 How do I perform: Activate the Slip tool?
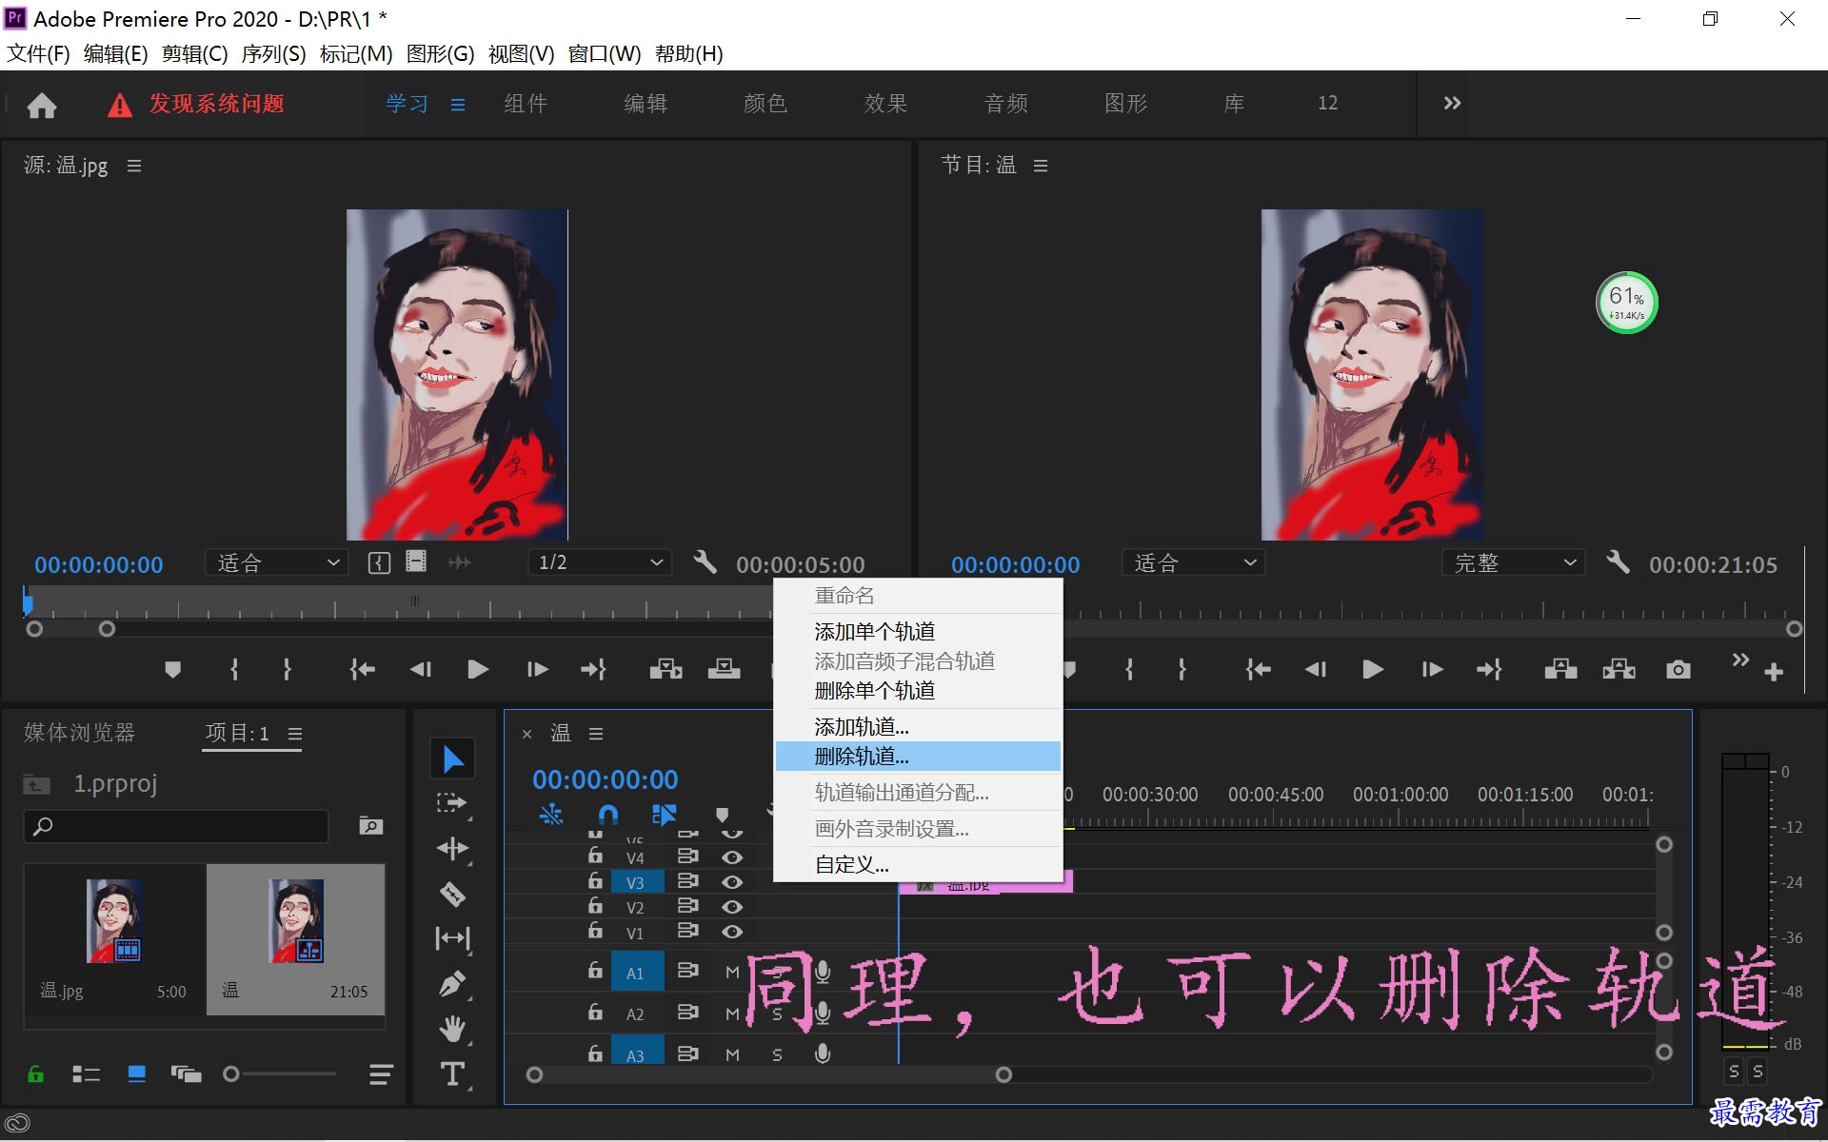pyautogui.click(x=453, y=938)
